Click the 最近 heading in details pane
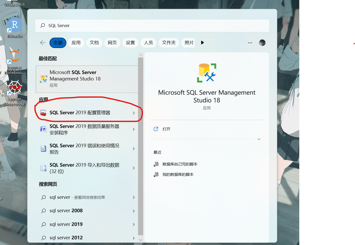This screenshot has width=355, height=245. pyautogui.click(x=157, y=152)
